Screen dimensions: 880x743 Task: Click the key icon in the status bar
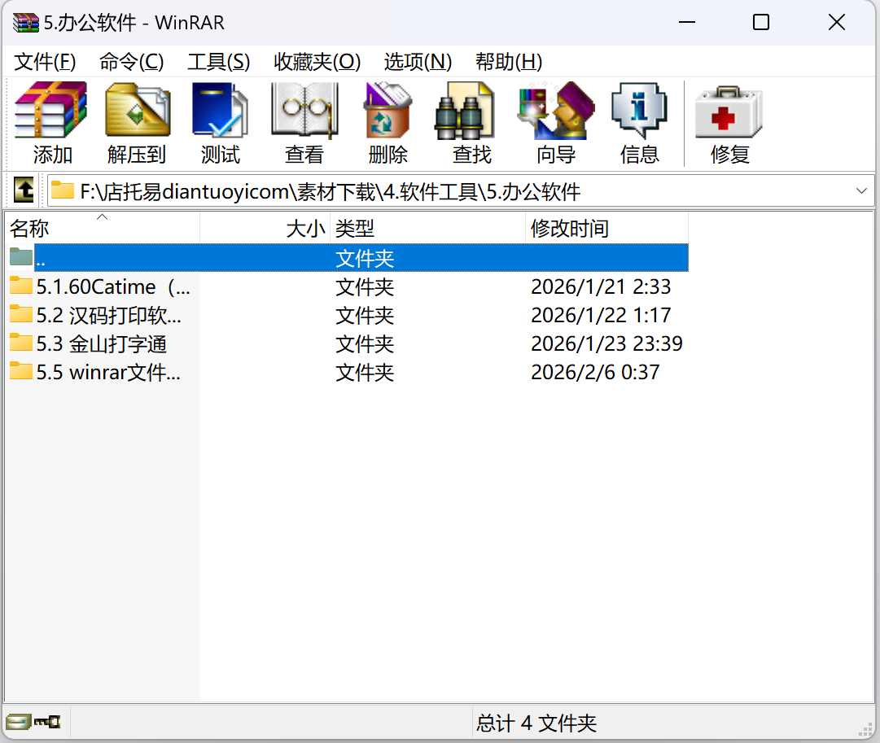click(x=45, y=722)
